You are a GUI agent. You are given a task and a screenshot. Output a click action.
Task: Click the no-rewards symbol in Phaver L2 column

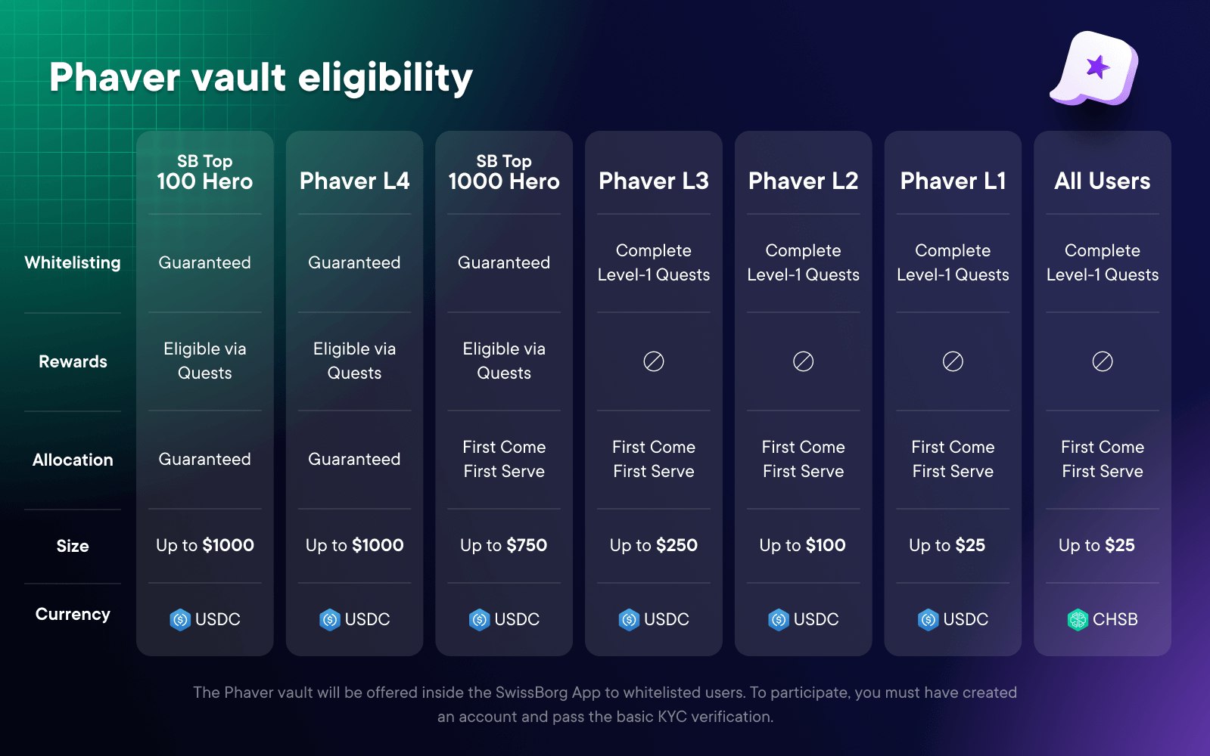click(803, 361)
